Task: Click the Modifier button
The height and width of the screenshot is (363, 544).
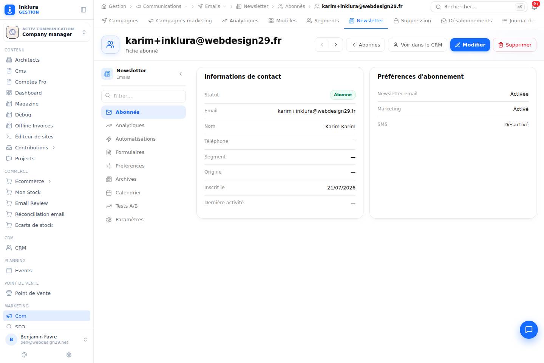Action: click(470, 45)
